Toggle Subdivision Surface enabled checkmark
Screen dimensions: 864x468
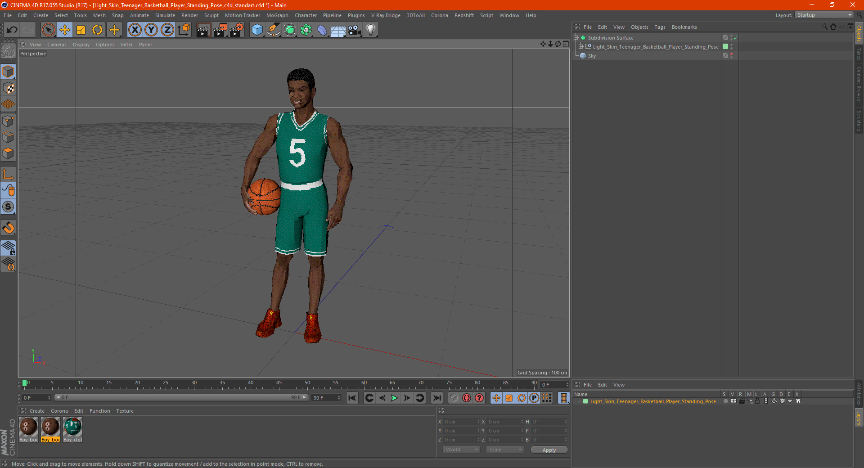click(735, 38)
